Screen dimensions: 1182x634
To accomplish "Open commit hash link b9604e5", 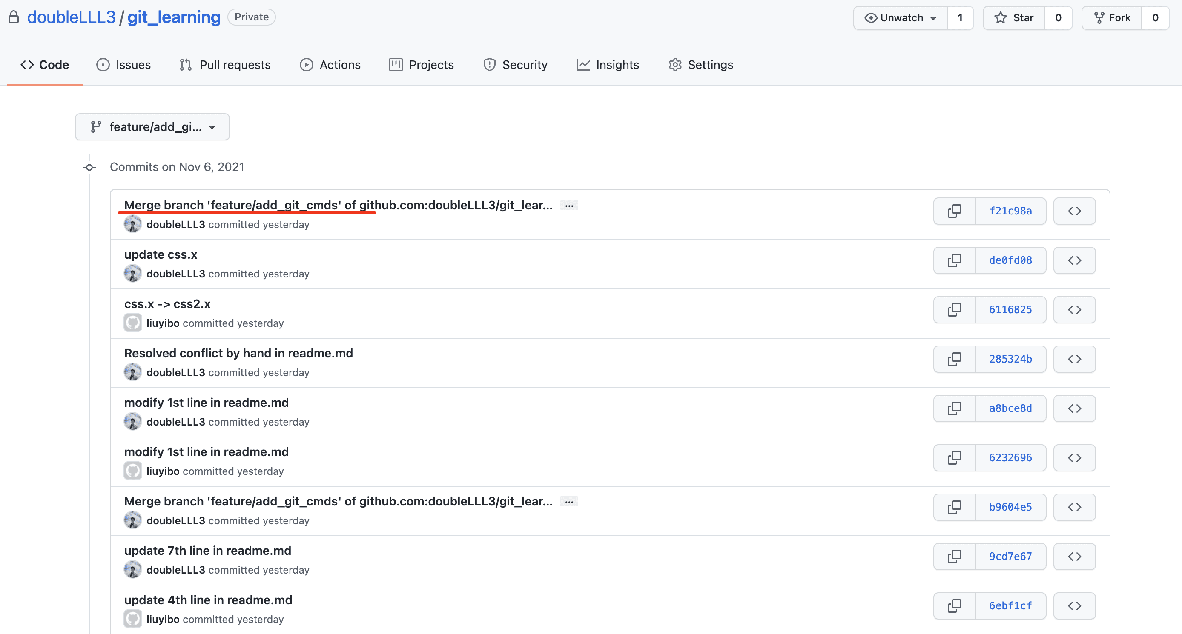I will [1010, 507].
